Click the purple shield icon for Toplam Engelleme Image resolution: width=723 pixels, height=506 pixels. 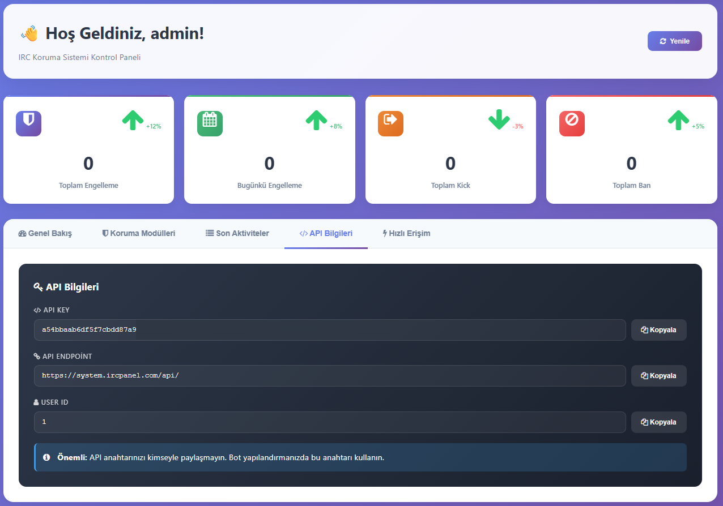28,123
